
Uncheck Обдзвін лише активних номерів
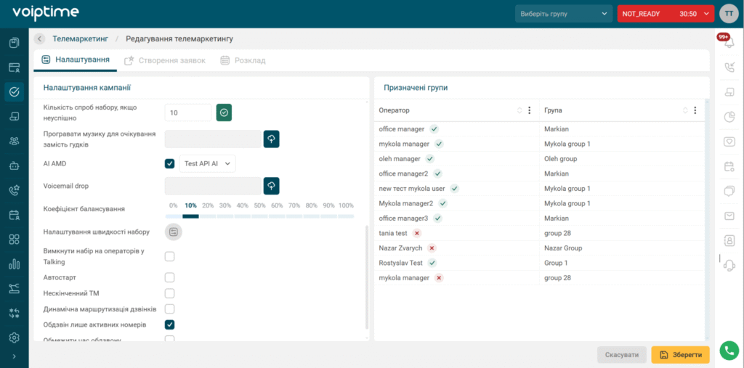[169, 325]
